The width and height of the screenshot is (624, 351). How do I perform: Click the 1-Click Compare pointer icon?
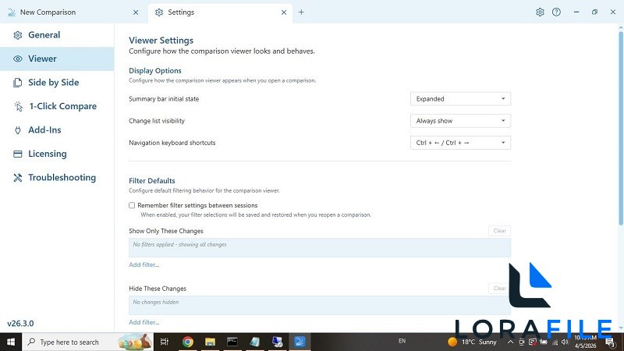pos(18,106)
